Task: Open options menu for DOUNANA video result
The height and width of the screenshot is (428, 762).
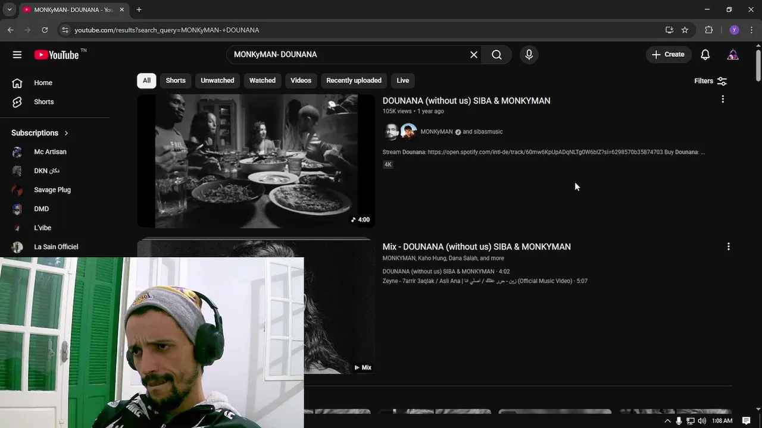Action: 723,99
